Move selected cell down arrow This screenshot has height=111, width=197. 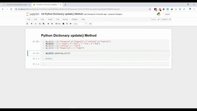click(x=52, y=24)
